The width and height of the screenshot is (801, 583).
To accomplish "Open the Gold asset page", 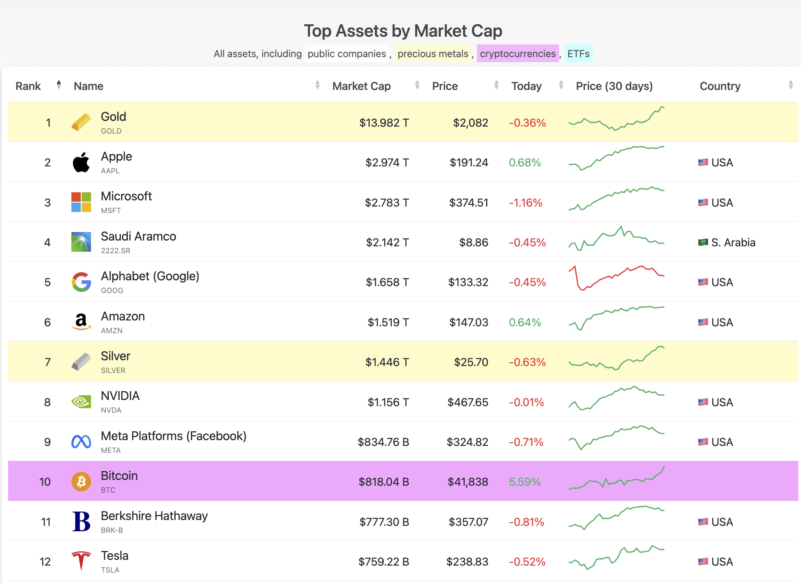I will coord(113,117).
